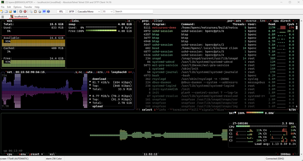Click the select up arrow in proc box

tap(139, 109)
